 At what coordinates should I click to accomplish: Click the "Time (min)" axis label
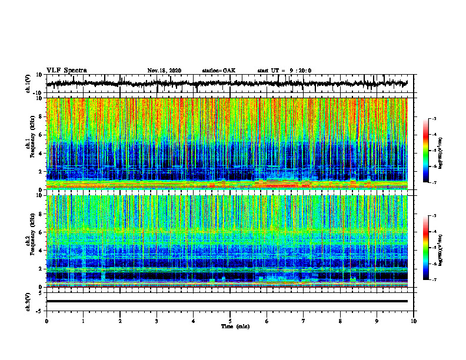tap(235, 326)
